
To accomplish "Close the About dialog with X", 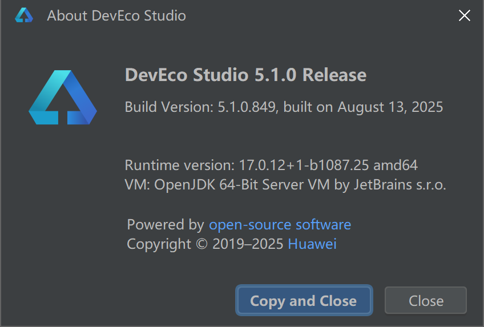I will click(x=465, y=16).
